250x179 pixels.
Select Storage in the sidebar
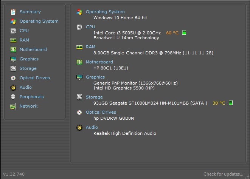(28, 68)
